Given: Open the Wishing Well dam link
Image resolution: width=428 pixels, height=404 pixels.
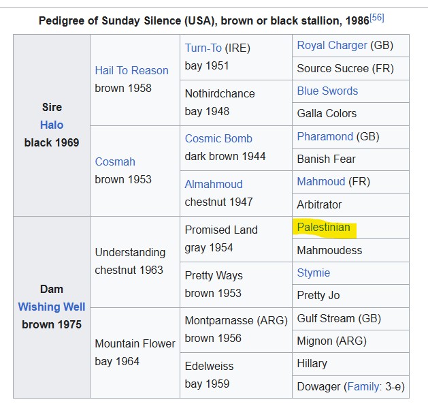Looking at the screenshot, I should pyautogui.click(x=52, y=307).
